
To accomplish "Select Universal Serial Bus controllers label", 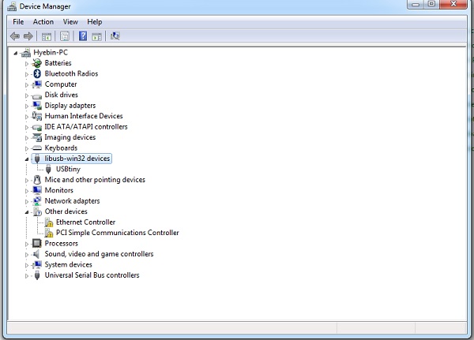I will click(x=92, y=275).
